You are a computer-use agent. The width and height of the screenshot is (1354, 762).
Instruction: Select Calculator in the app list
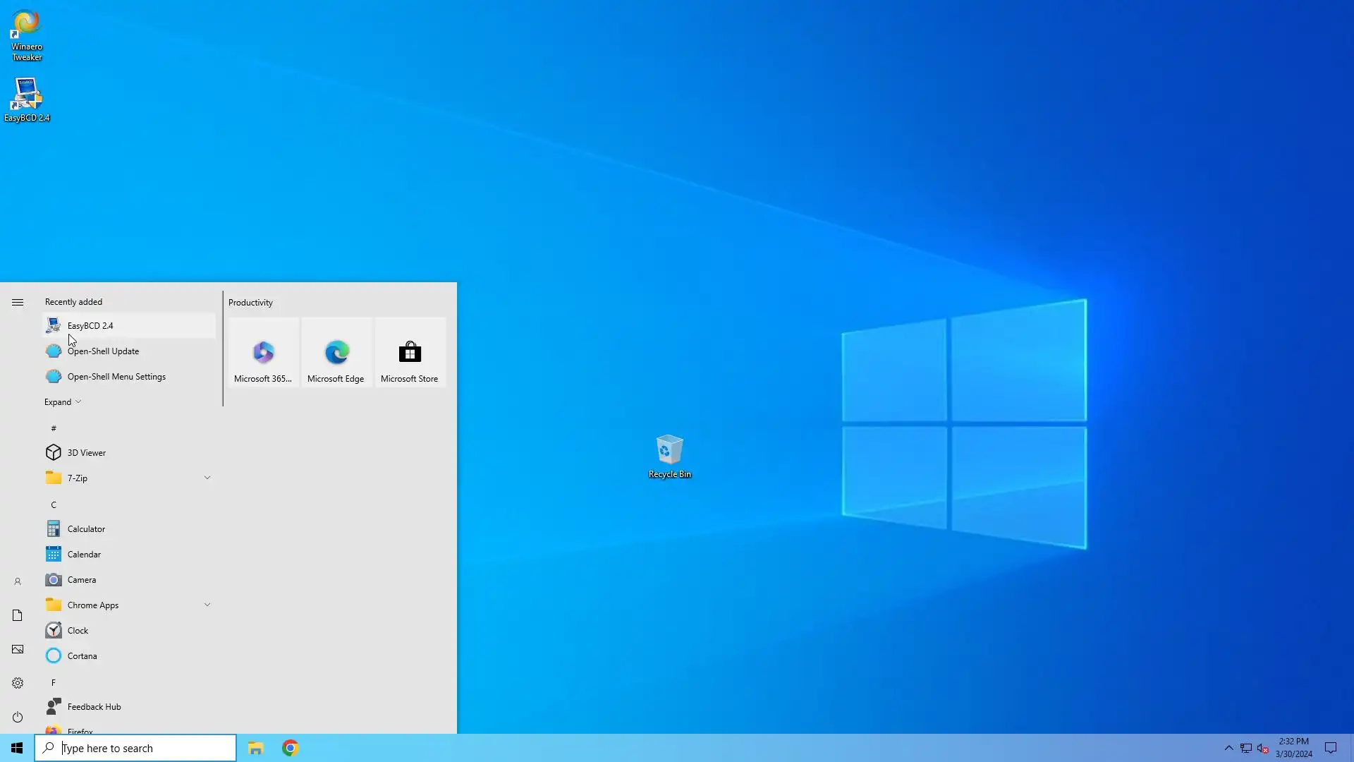[86, 529]
